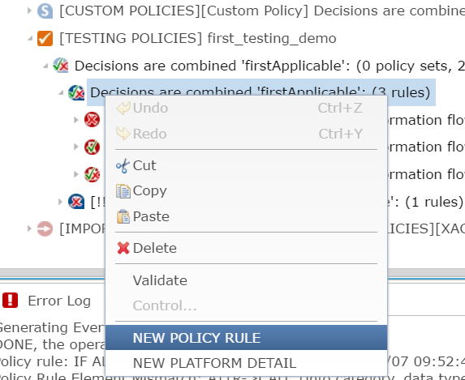This screenshot has height=380, width=465.
Task: Open the Error Log panel title
Action: coord(59,301)
